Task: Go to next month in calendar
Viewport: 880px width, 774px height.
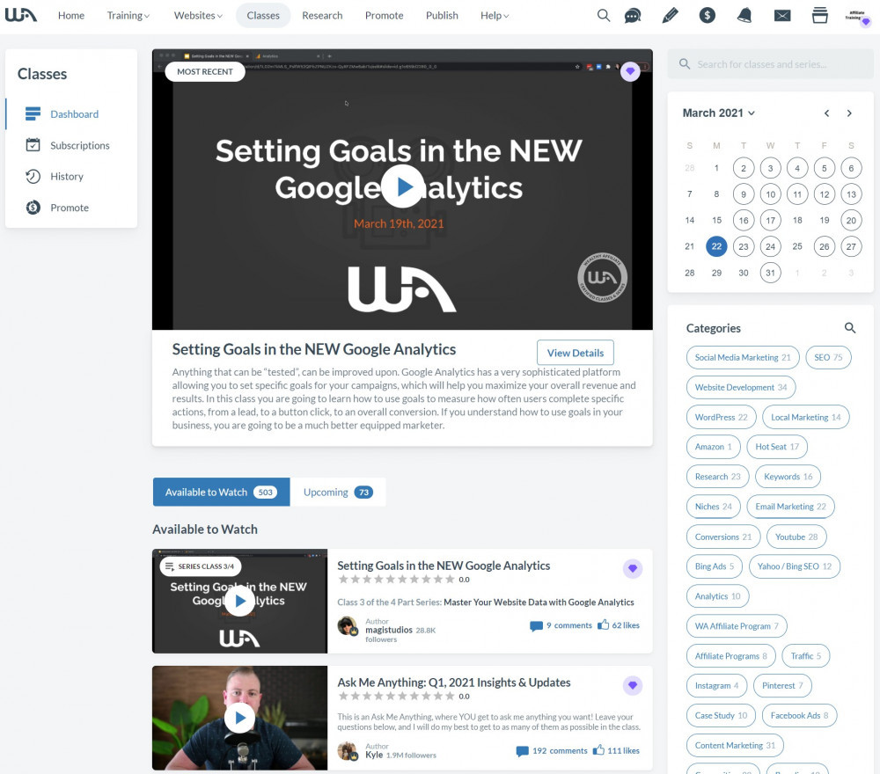Action: [849, 113]
